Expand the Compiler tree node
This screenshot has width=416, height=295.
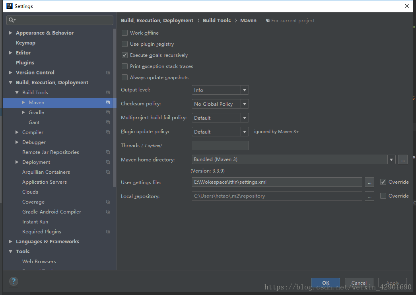[x=17, y=132]
